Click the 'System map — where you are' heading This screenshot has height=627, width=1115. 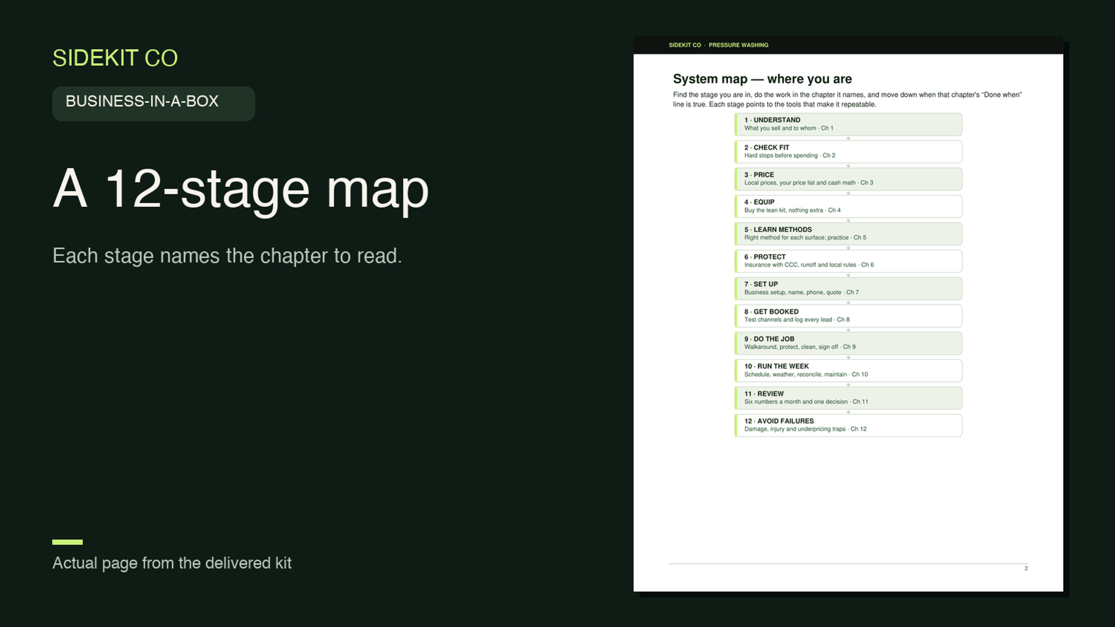[x=762, y=79]
